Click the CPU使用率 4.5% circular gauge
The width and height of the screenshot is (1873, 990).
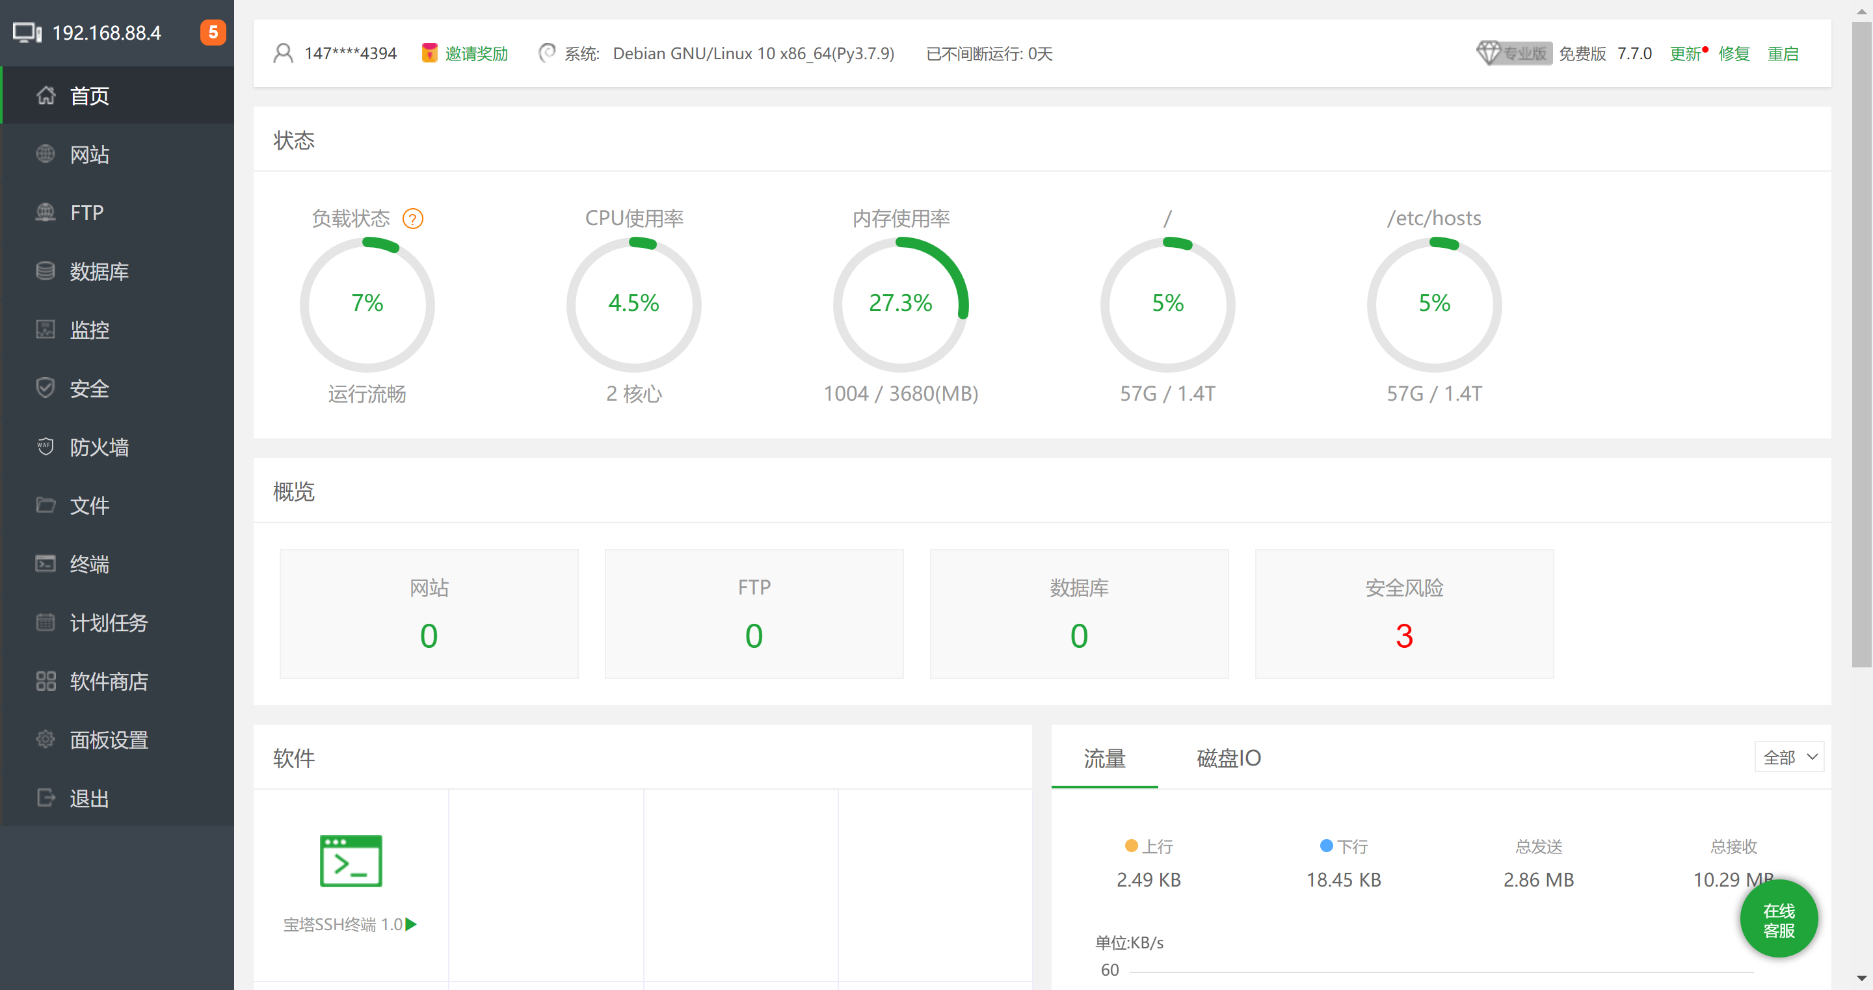click(x=634, y=304)
